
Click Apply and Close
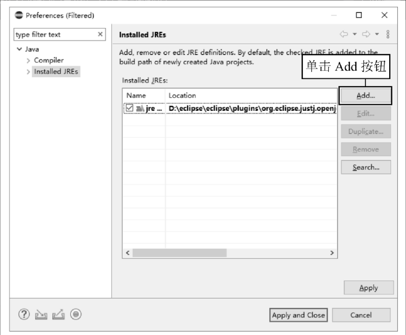tap(299, 315)
